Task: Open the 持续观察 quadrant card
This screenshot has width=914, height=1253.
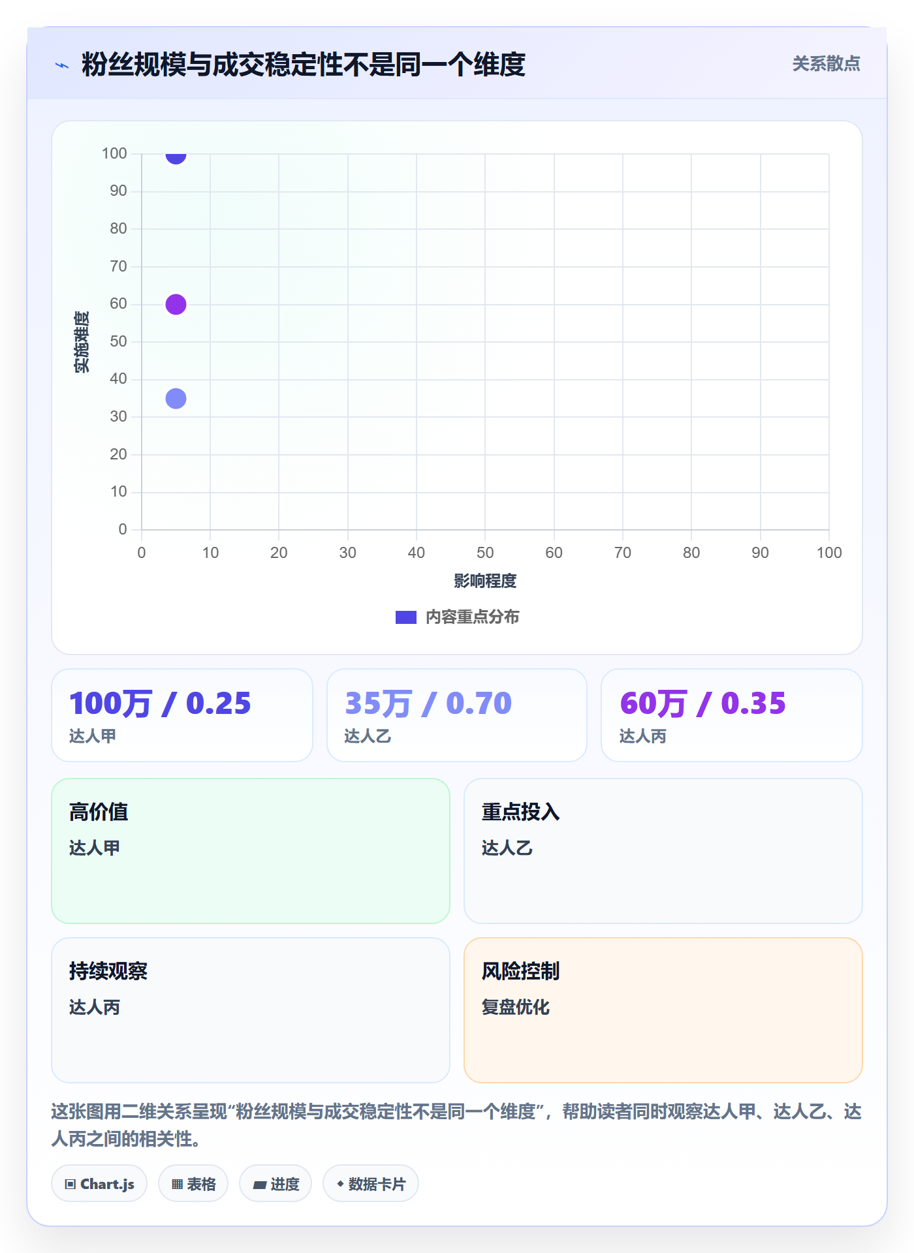Action: (251, 1010)
